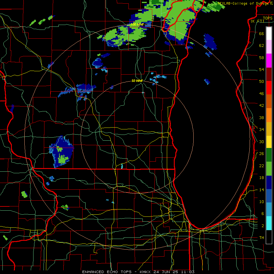Click the medium blue legend swatch
The image size is (274, 274).
click(269, 196)
